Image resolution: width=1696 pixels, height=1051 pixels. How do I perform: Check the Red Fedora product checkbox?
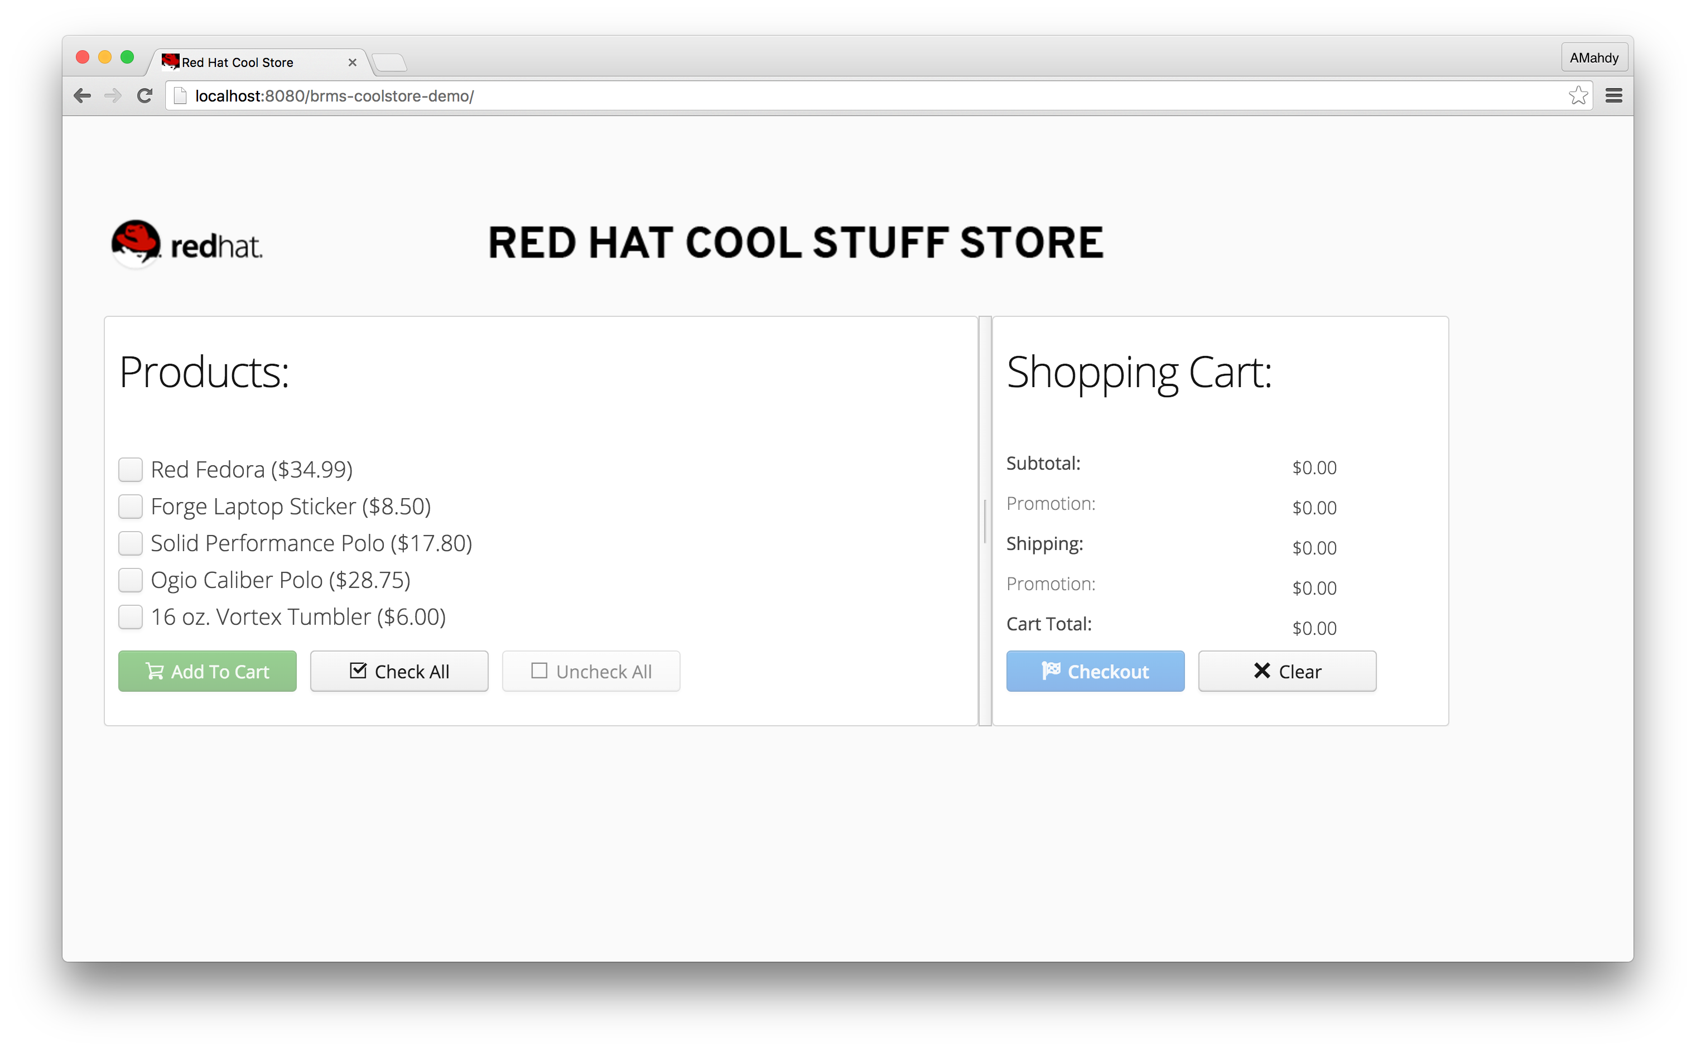tap(130, 470)
